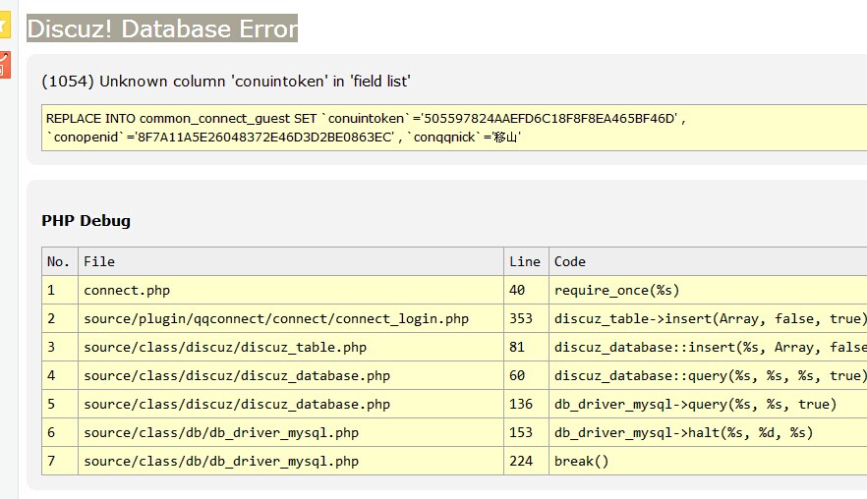The image size is (867, 499).
Task: Click the Discuz! Database Error heading
Action: [162, 28]
